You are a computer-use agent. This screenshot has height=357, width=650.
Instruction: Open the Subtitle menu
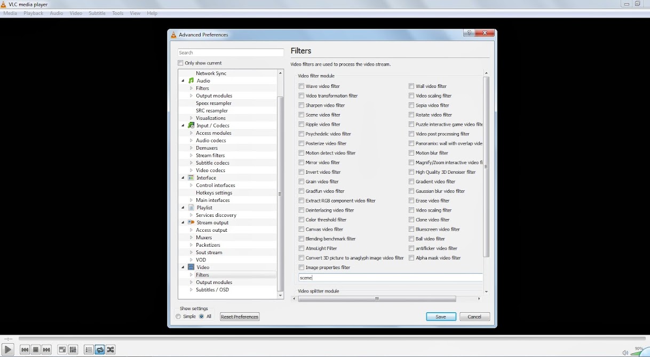coord(97,13)
